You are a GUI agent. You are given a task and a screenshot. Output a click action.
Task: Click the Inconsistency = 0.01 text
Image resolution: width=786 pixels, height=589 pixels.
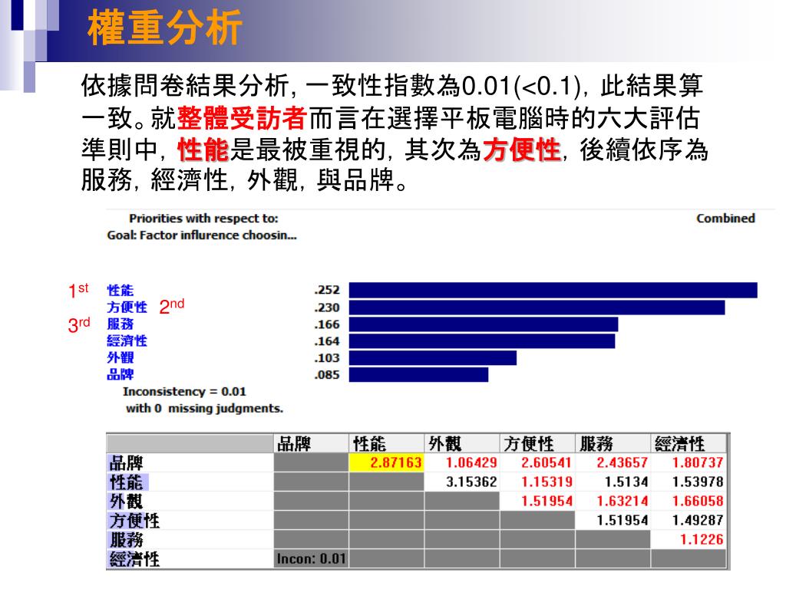(x=184, y=392)
